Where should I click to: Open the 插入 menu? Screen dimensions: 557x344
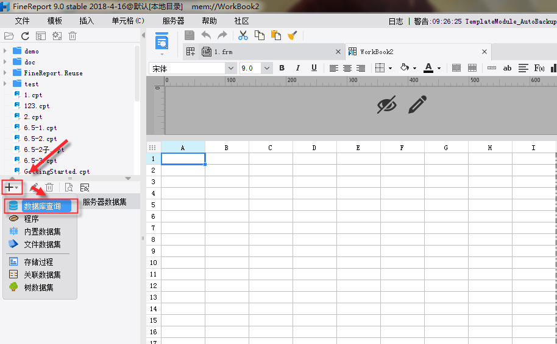click(87, 21)
